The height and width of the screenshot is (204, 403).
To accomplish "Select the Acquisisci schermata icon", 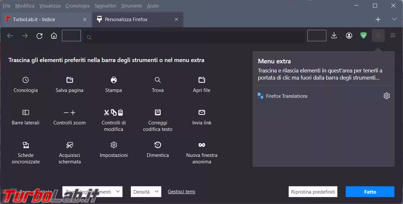I will [69, 145].
